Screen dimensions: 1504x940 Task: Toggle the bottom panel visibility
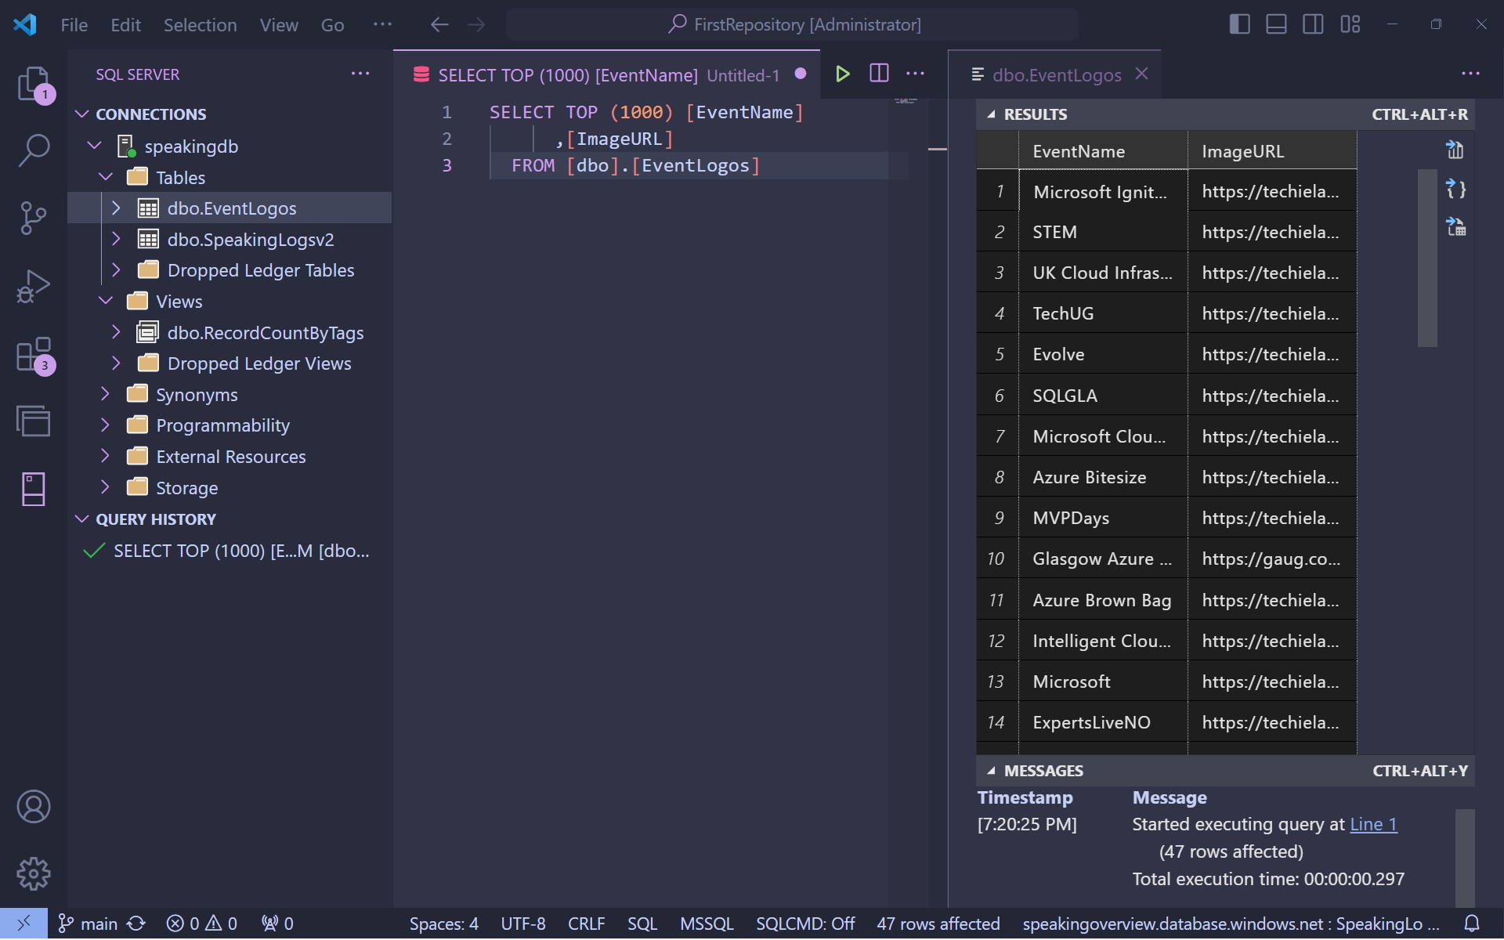coord(1275,24)
